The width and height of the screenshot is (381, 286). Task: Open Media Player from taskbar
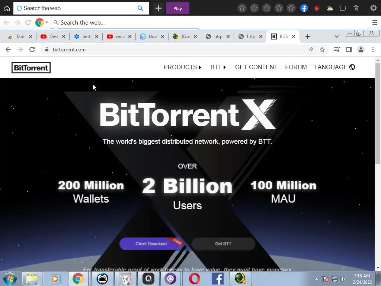(x=55, y=279)
